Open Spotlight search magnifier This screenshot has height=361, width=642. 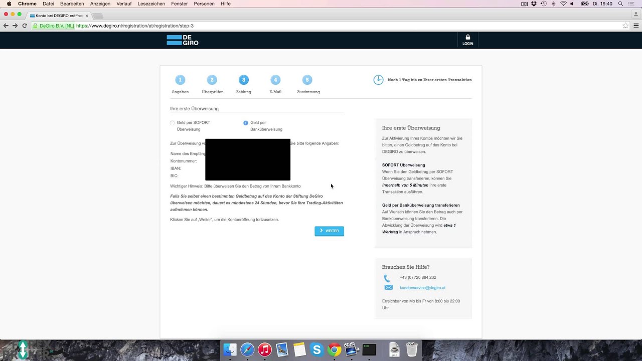click(620, 4)
